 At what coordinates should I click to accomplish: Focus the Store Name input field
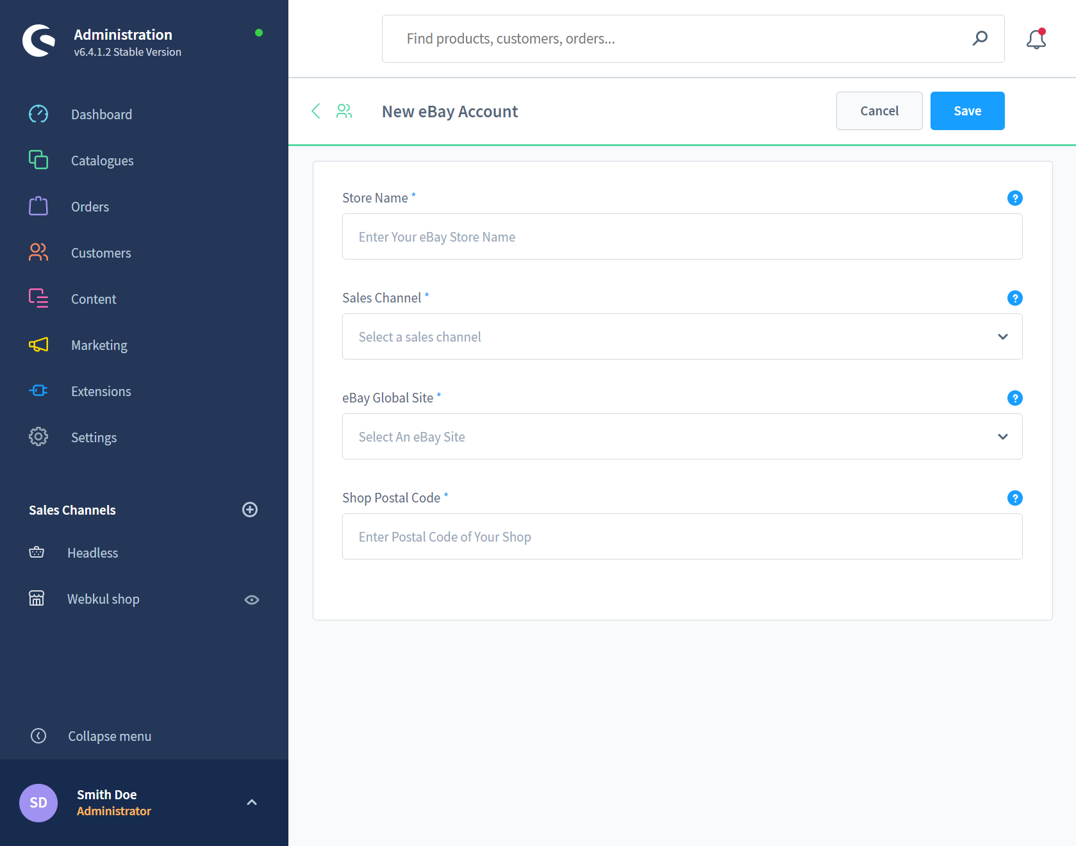tap(683, 236)
